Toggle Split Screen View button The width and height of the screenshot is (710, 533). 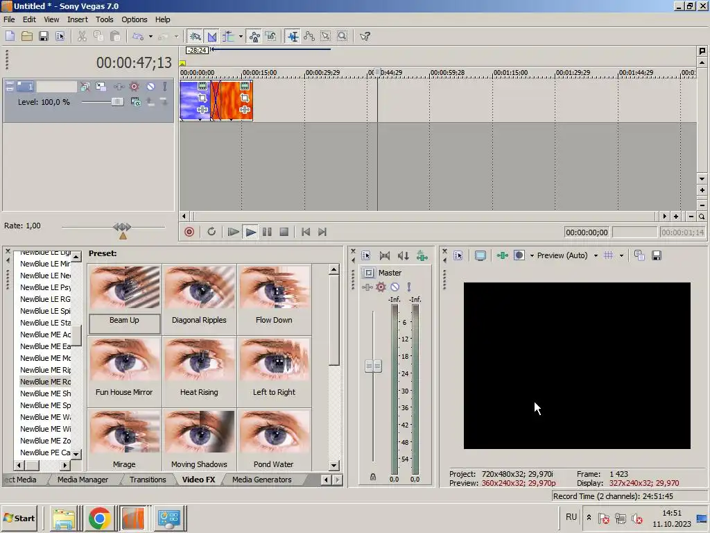[519, 255]
